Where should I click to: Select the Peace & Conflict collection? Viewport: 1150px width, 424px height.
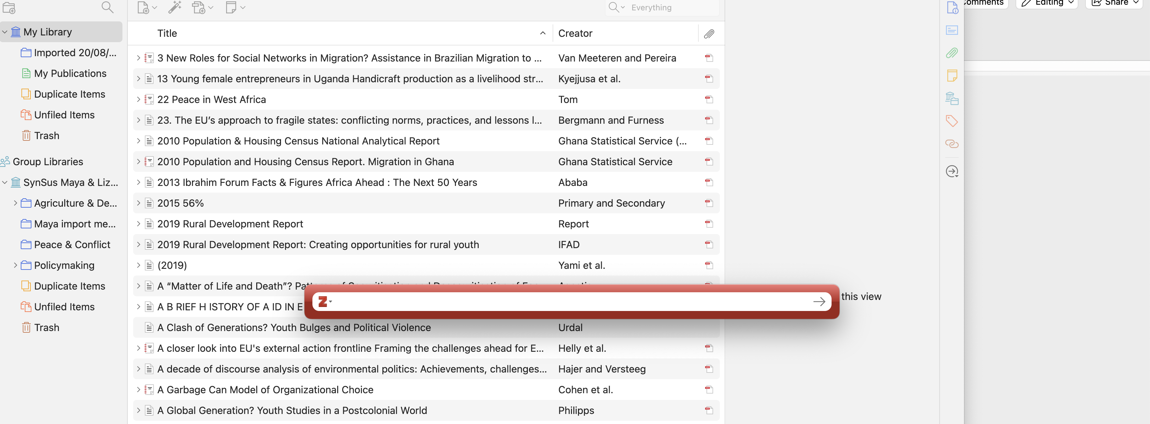[72, 244]
